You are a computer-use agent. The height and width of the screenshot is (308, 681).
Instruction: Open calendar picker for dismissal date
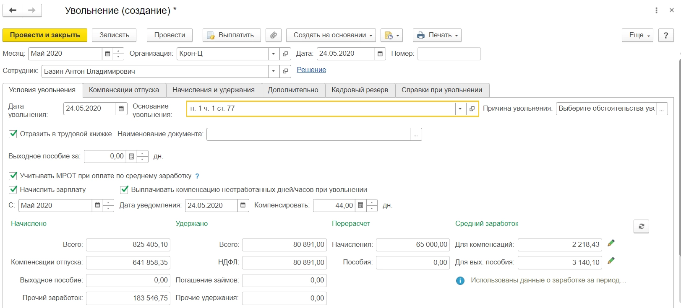(x=121, y=109)
